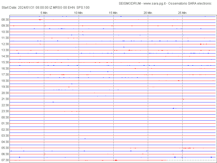Image resolution: width=217 pixels, height=163 pixels.
Task: Select the 18:30 time row label
Action: coord(5,81)
